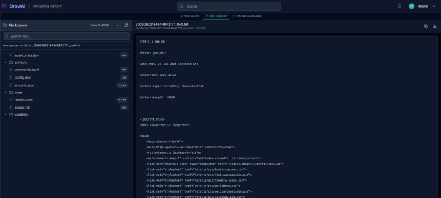Image resolution: width=441 pixels, height=198 pixels.
Task: Click the HTTP/1.1 200 OK line
Action: click(x=152, y=42)
